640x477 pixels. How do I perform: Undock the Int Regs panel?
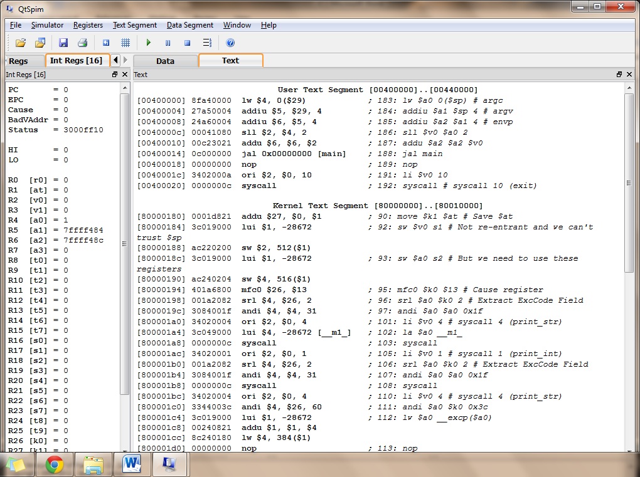click(114, 74)
